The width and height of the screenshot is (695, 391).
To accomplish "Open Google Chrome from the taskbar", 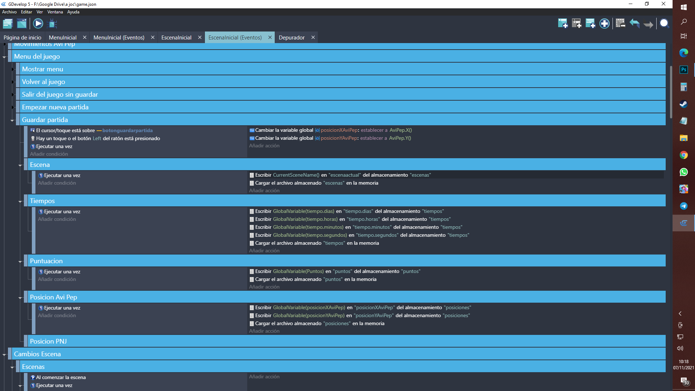I will coord(683,155).
